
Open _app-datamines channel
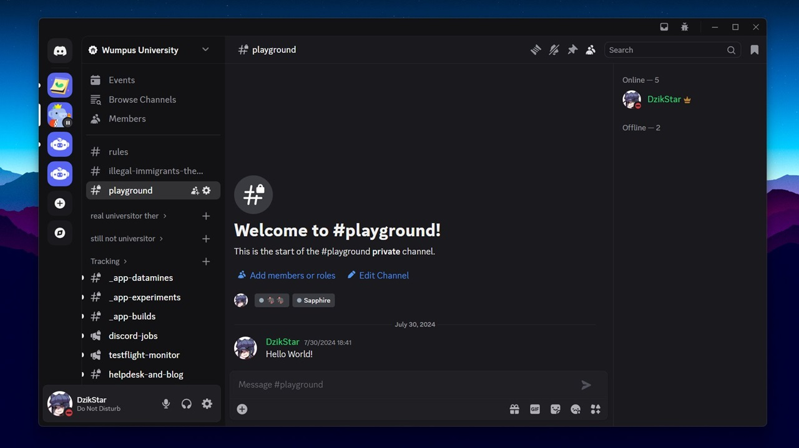click(x=153, y=278)
